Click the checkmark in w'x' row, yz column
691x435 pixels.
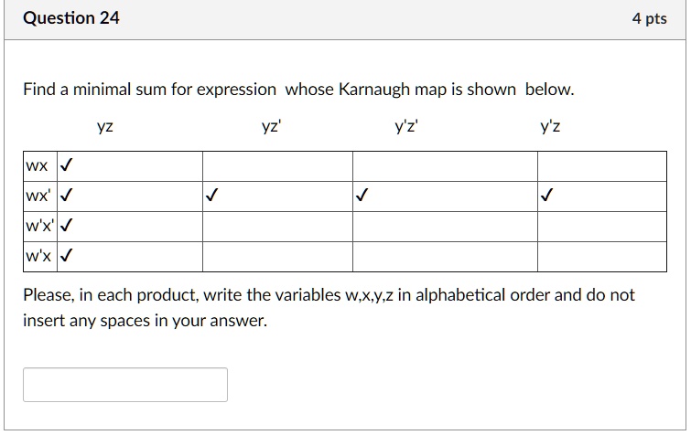(x=66, y=225)
